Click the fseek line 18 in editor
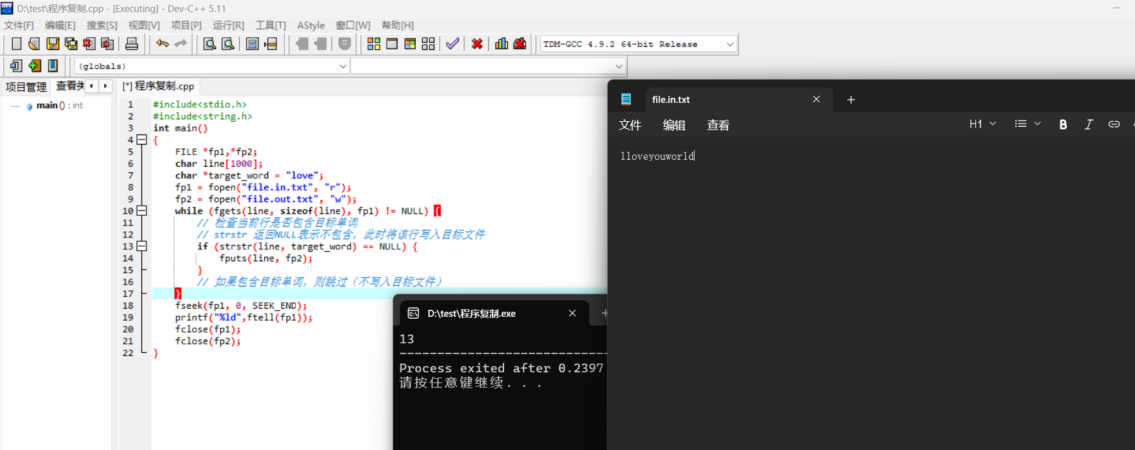Image resolution: width=1135 pixels, height=450 pixels. (240, 305)
